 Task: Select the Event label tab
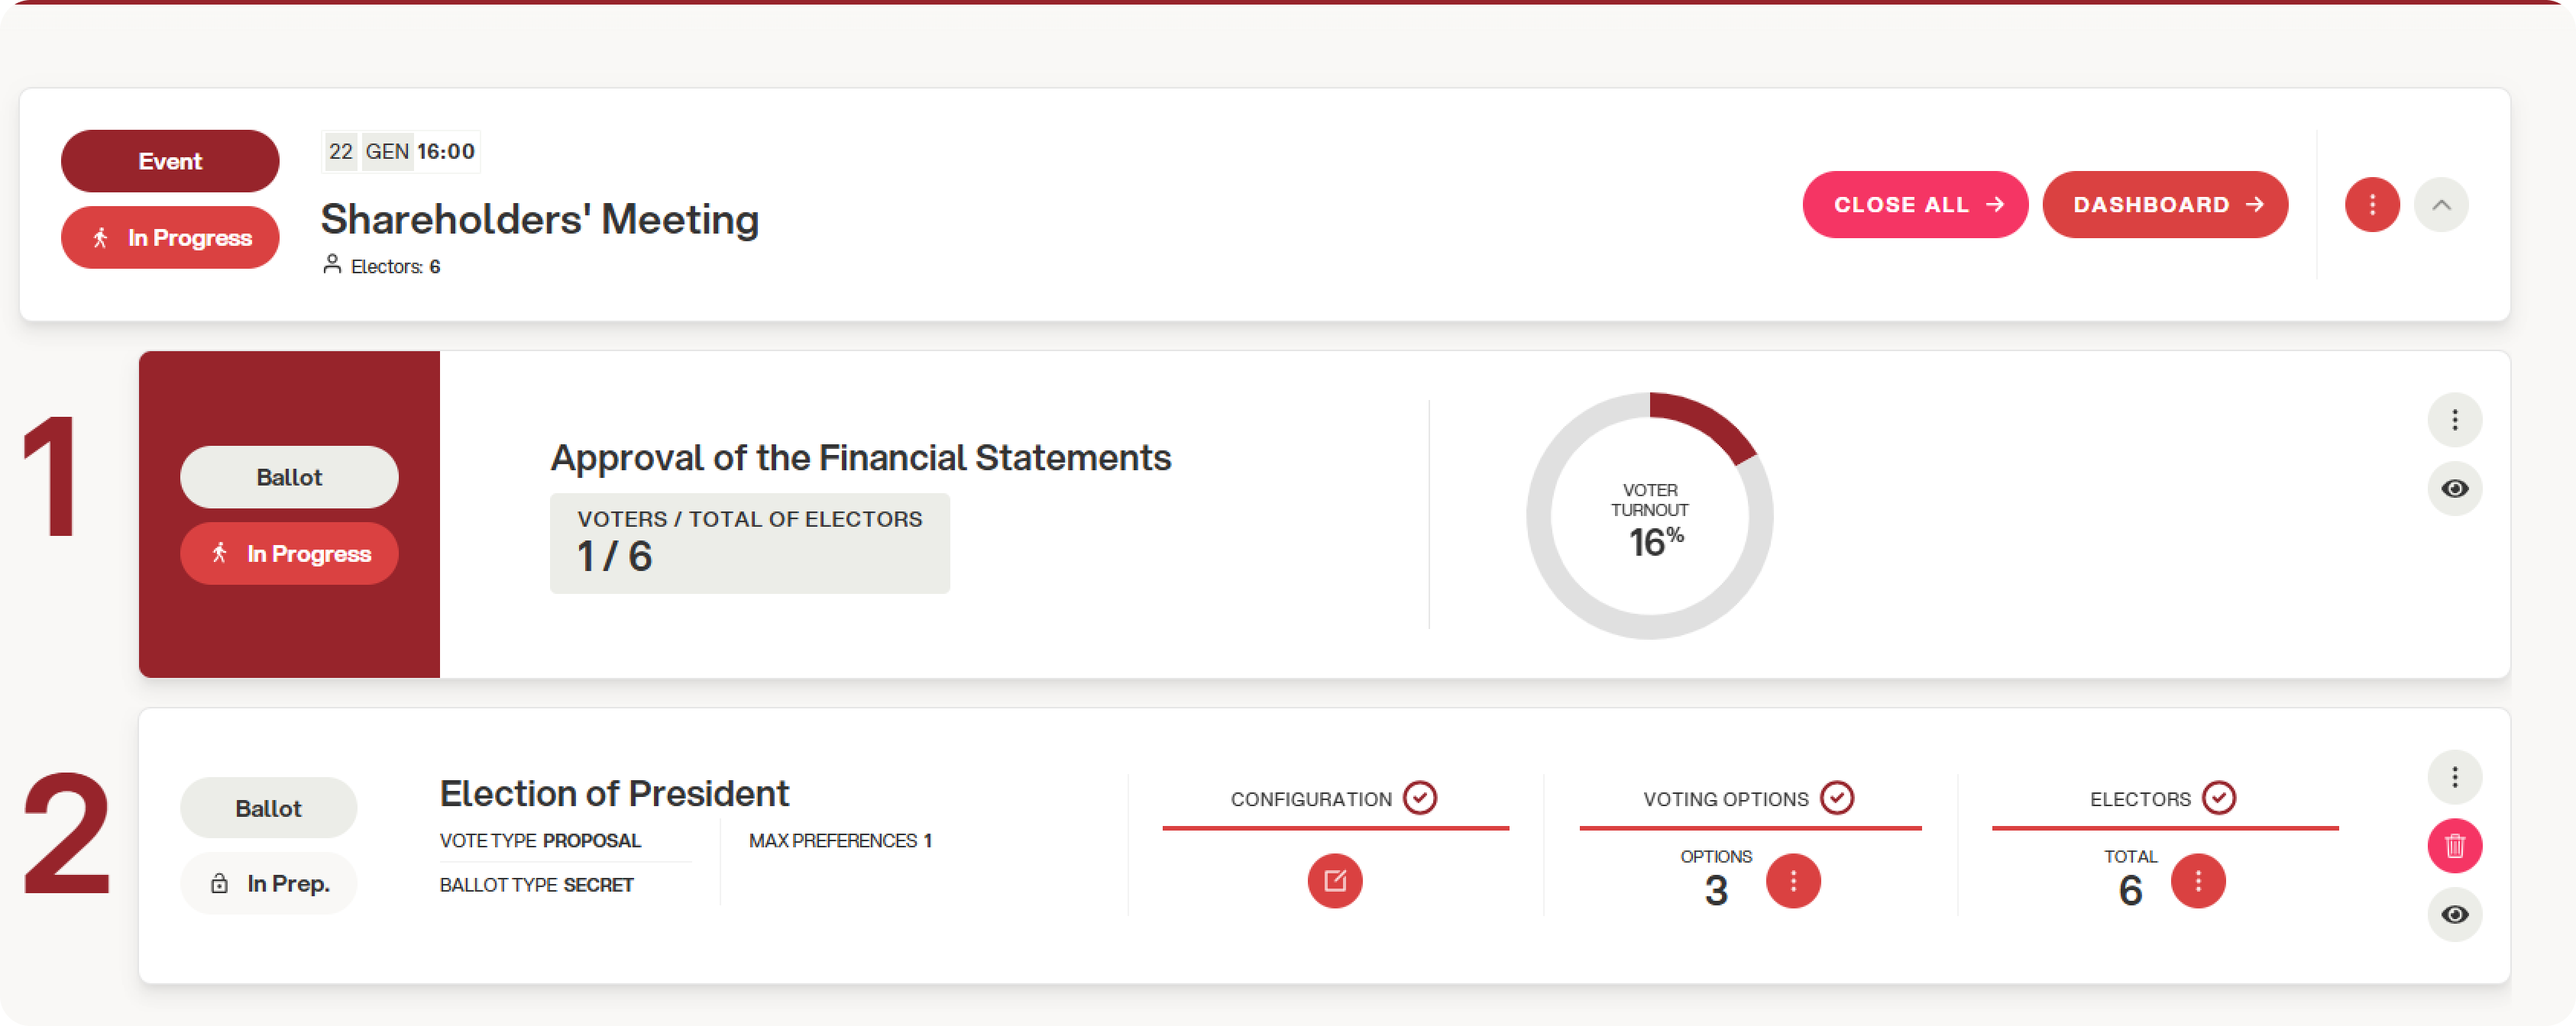pyautogui.click(x=170, y=161)
